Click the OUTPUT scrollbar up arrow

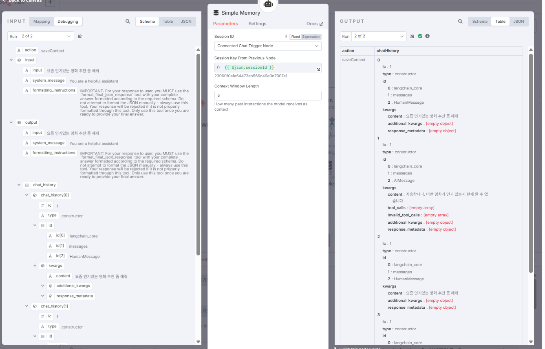[531, 50]
